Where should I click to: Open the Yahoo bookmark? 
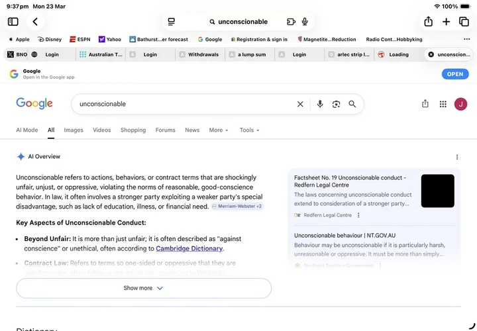(x=110, y=39)
